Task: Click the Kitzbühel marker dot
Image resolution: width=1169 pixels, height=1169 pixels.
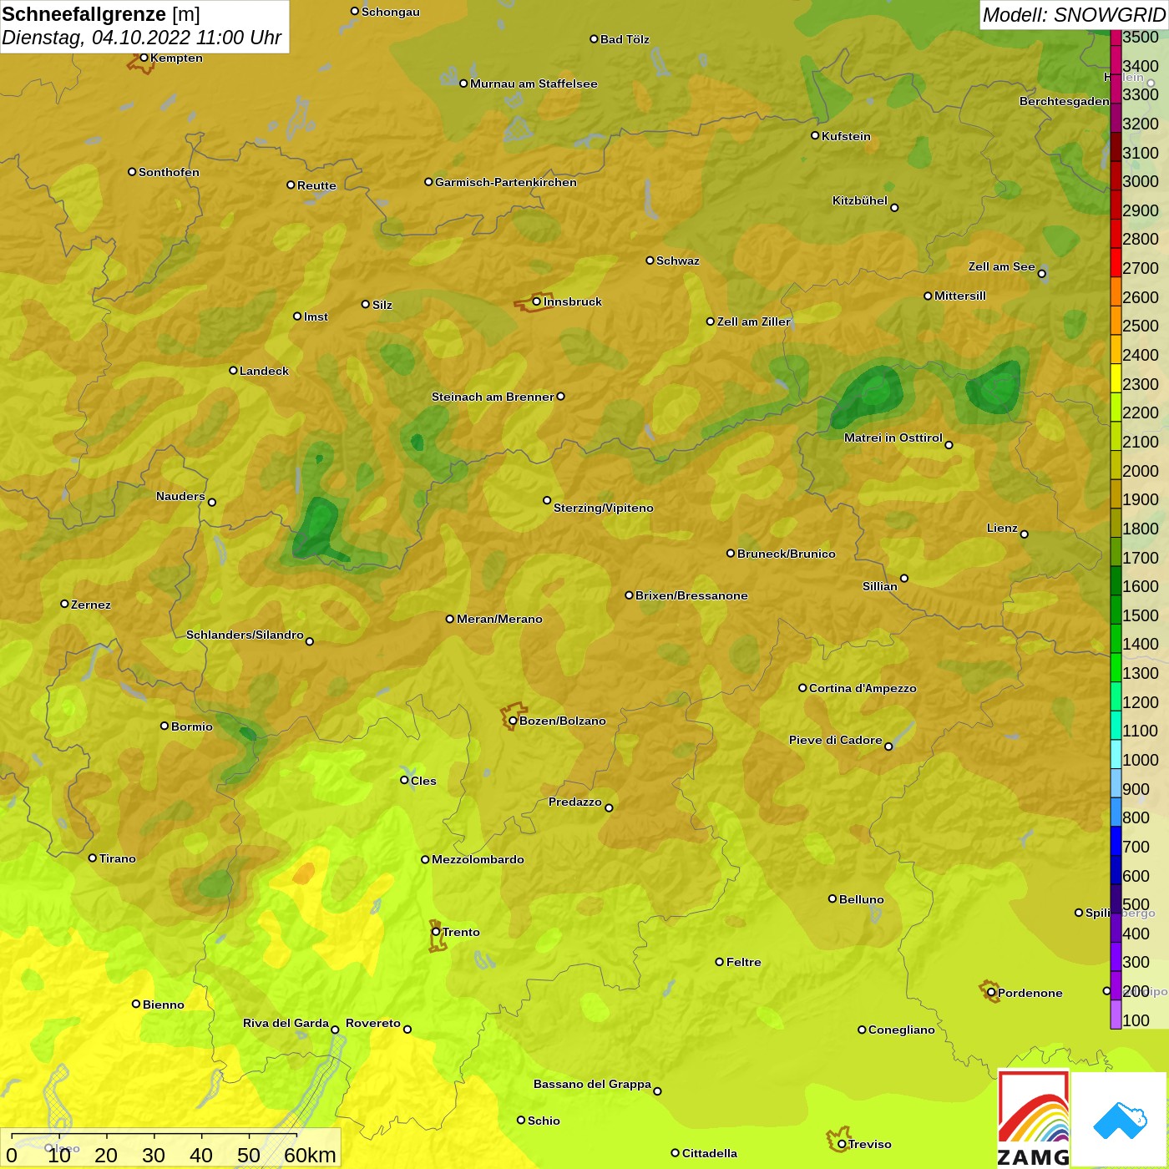Action: point(894,208)
